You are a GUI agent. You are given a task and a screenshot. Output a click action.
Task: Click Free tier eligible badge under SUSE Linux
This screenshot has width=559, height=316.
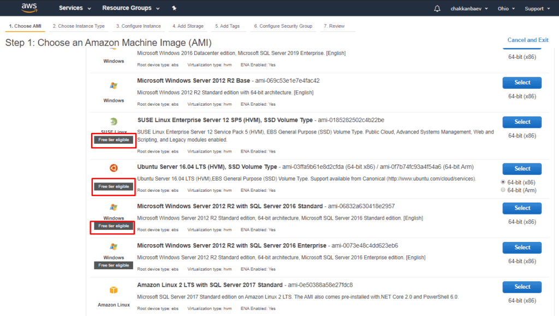114,140
